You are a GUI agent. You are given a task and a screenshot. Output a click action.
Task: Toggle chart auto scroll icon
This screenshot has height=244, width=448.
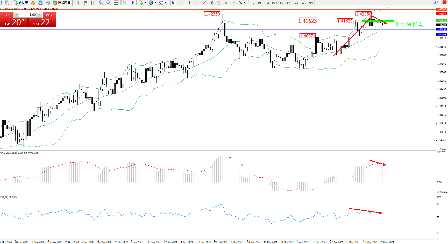(125, 3)
